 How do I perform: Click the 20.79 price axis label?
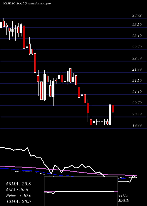pos(137,103)
